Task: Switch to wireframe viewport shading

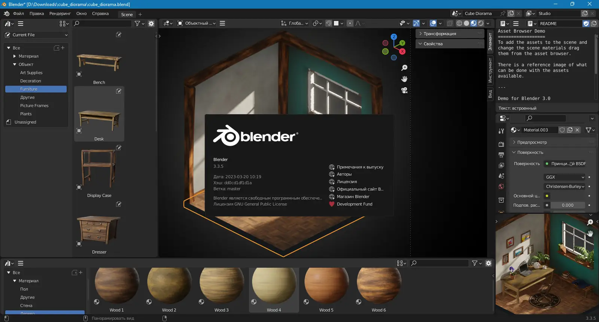Action: pyautogui.click(x=459, y=23)
